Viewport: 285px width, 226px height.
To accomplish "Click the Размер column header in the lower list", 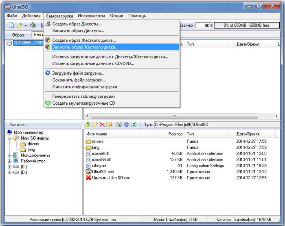I will [175, 134].
